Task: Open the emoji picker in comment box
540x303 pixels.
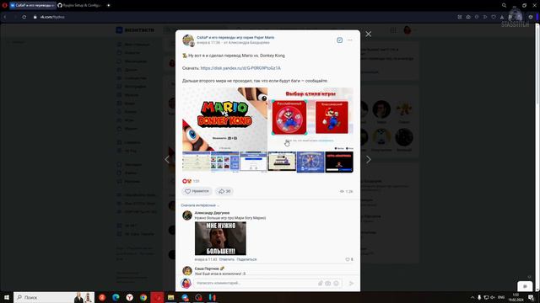Action: tap(336, 283)
